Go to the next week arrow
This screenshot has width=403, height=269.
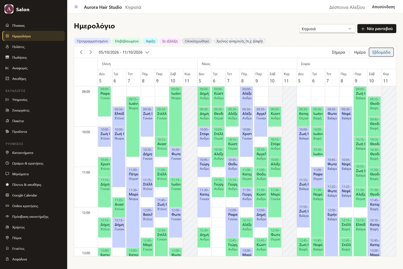(x=90, y=52)
